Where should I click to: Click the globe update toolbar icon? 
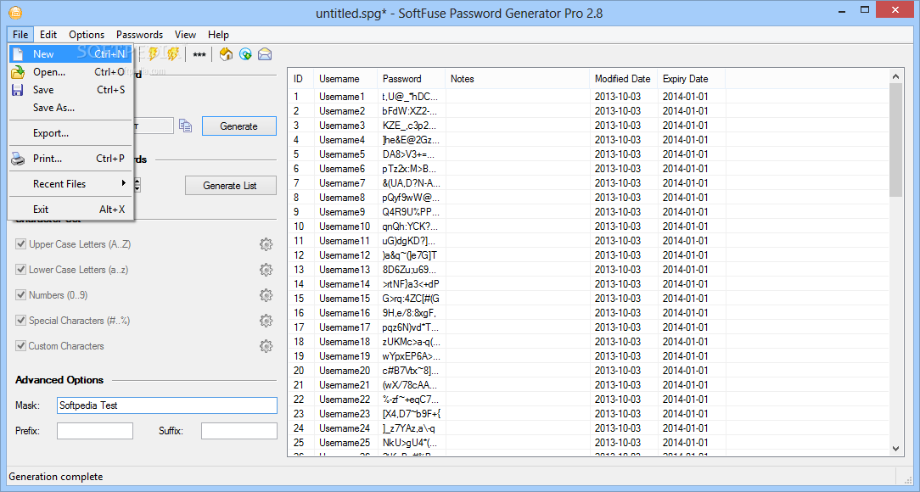[x=245, y=54]
